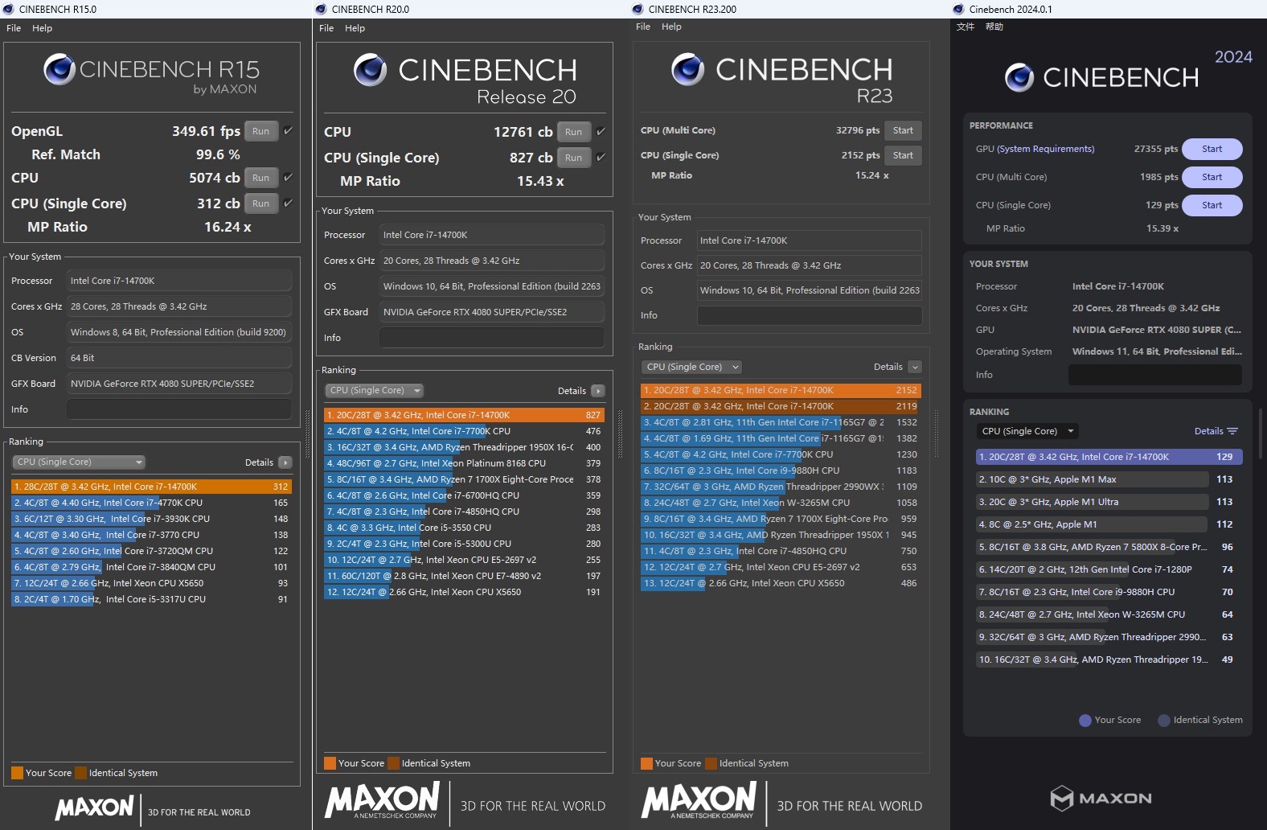
Task: Run the CPU test in R15
Action: (261, 178)
